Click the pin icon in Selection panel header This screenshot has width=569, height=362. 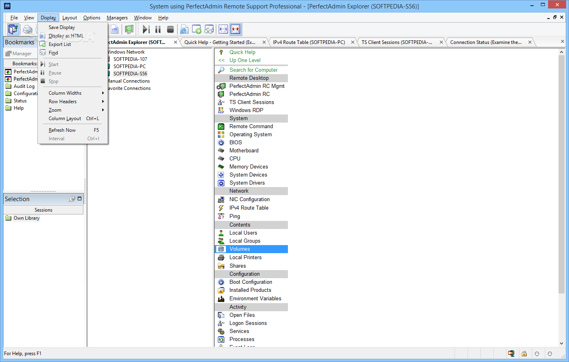(x=72, y=199)
